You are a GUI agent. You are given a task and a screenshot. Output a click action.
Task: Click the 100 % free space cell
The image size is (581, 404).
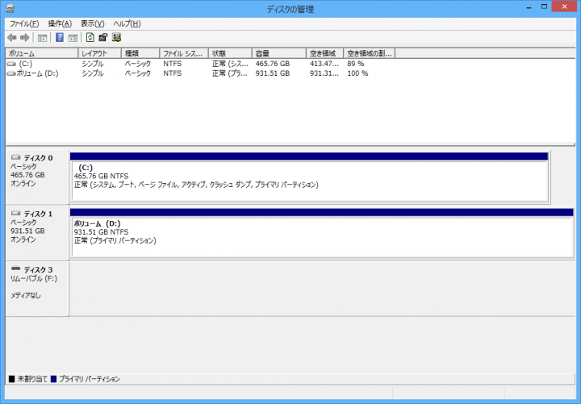[357, 73]
